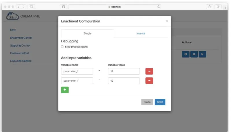231x132 pixels.
Task: Close the Enactment Configuration dialog with X
Action: tap(167, 21)
